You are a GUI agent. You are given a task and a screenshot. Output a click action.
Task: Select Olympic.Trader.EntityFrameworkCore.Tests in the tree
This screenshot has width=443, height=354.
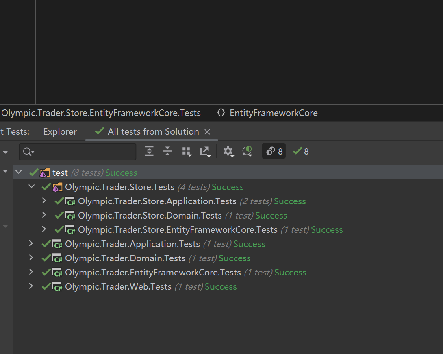pyautogui.click(x=153, y=273)
